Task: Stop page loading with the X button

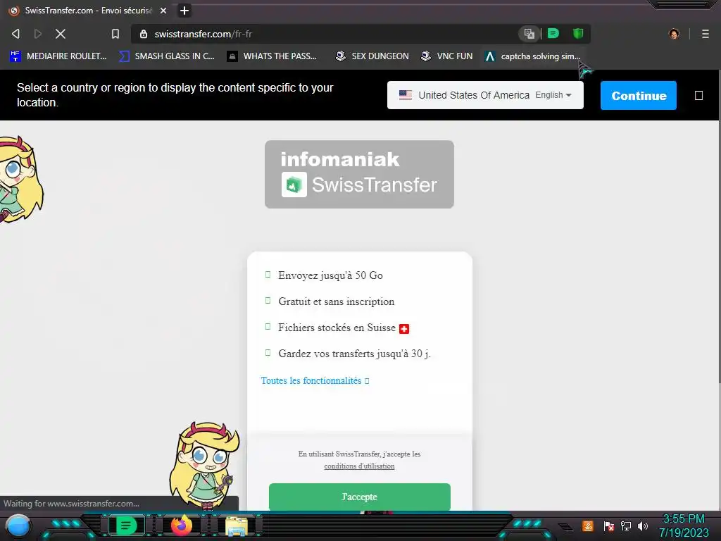Action: (61, 34)
